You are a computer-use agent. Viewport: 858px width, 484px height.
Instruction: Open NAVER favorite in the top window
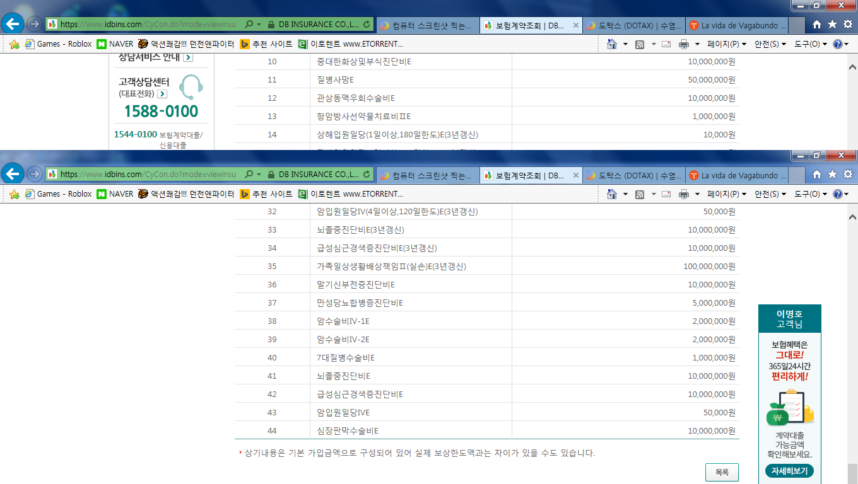(x=115, y=44)
